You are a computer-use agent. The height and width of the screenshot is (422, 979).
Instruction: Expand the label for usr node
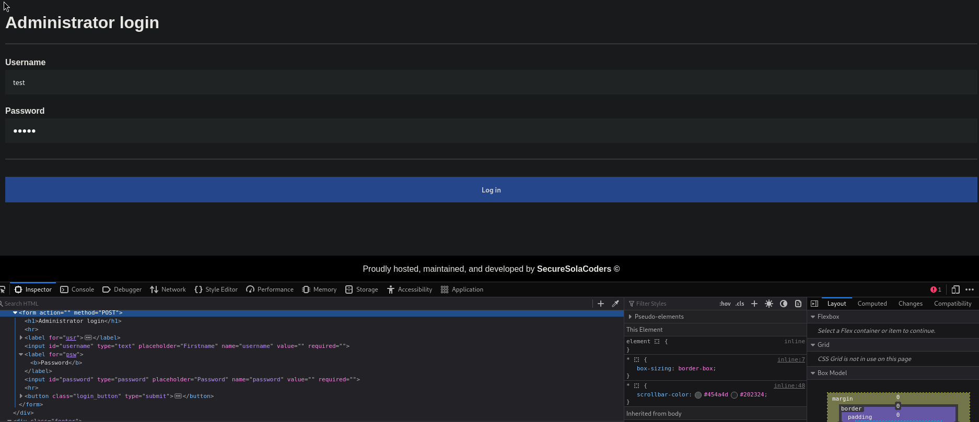point(21,337)
